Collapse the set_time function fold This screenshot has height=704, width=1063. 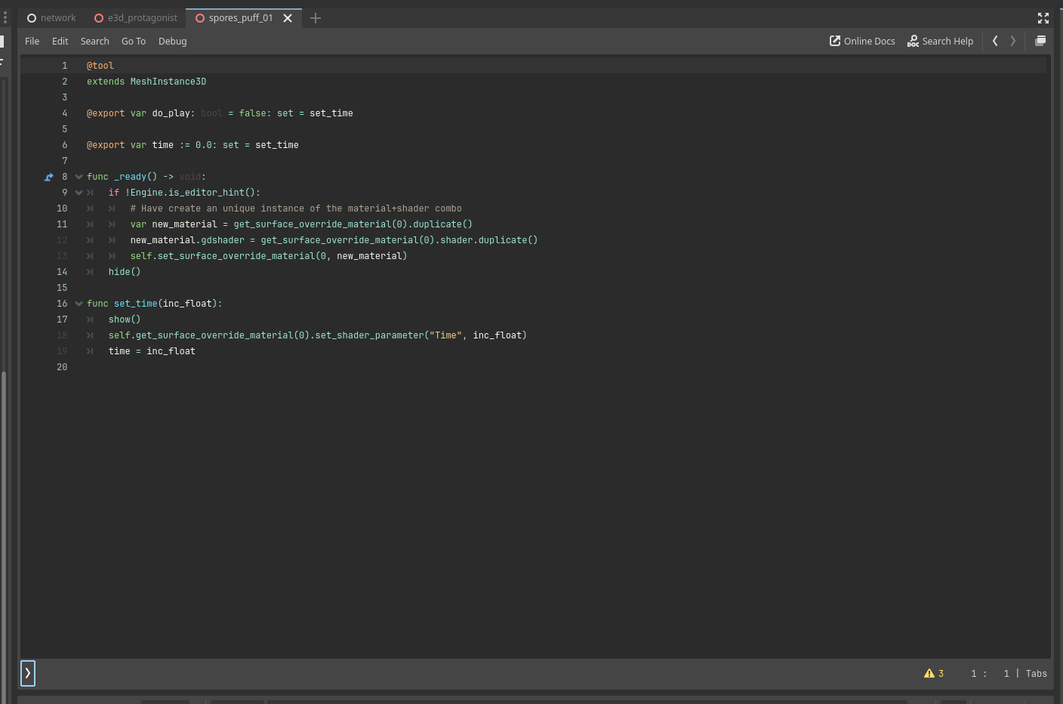[x=79, y=303]
